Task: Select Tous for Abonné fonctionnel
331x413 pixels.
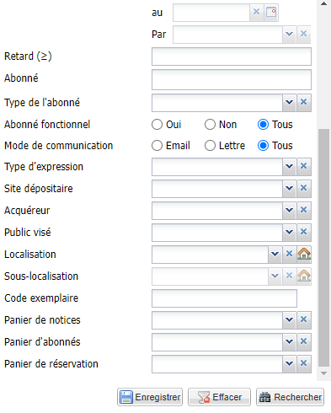Action: click(263, 125)
